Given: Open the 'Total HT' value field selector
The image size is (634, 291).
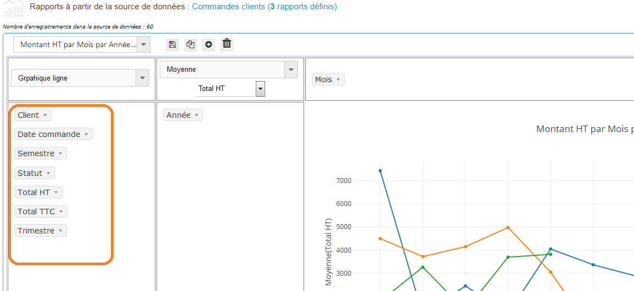Looking at the screenshot, I should click(x=231, y=88).
